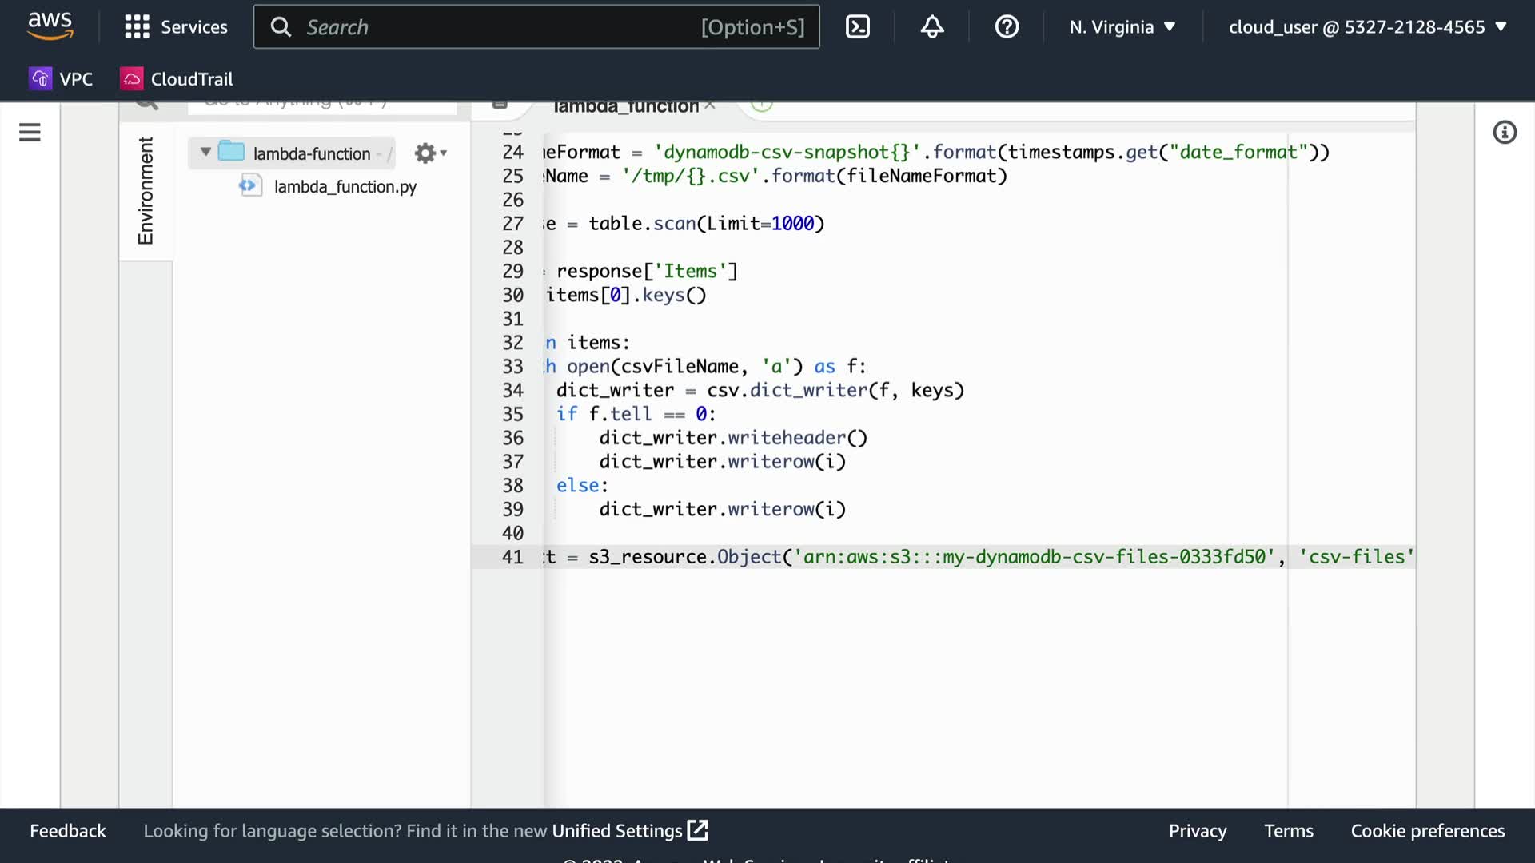Screen dimensions: 1535x863
Task: Open the CloudTrail shortcut
Action: pyautogui.click(x=177, y=79)
